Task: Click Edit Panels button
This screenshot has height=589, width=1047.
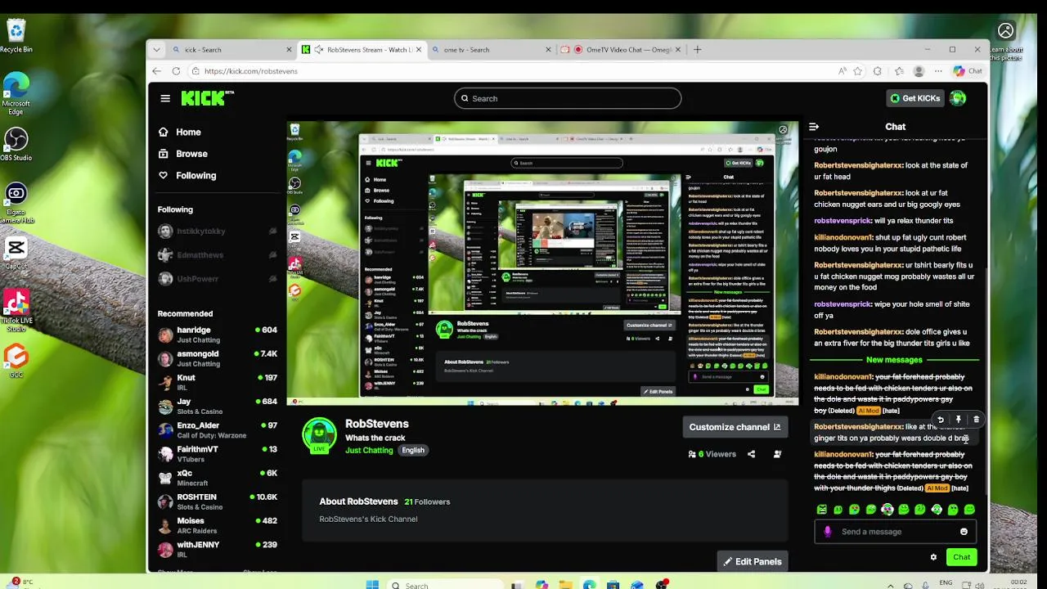Action: pyautogui.click(x=753, y=561)
